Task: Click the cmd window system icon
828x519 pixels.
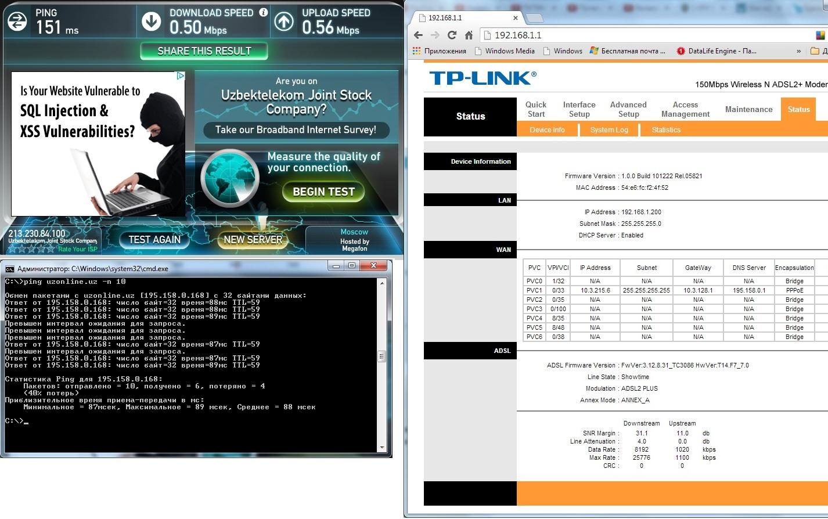Action: [10, 268]
